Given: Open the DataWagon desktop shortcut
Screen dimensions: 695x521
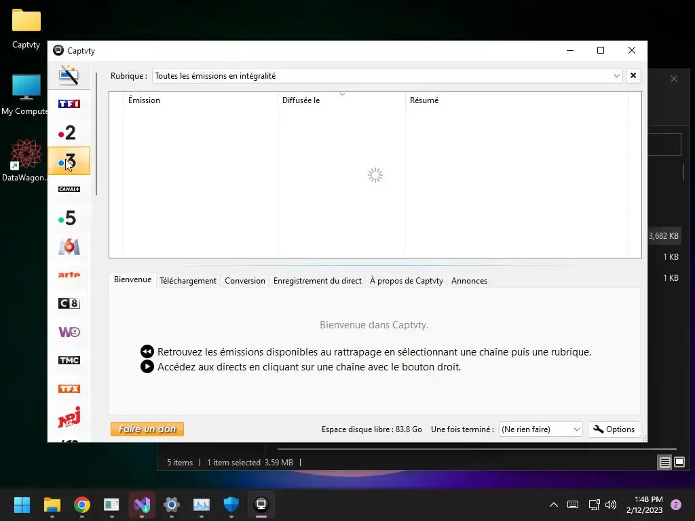Looking at the screenshot, I should tap(25, 160).
